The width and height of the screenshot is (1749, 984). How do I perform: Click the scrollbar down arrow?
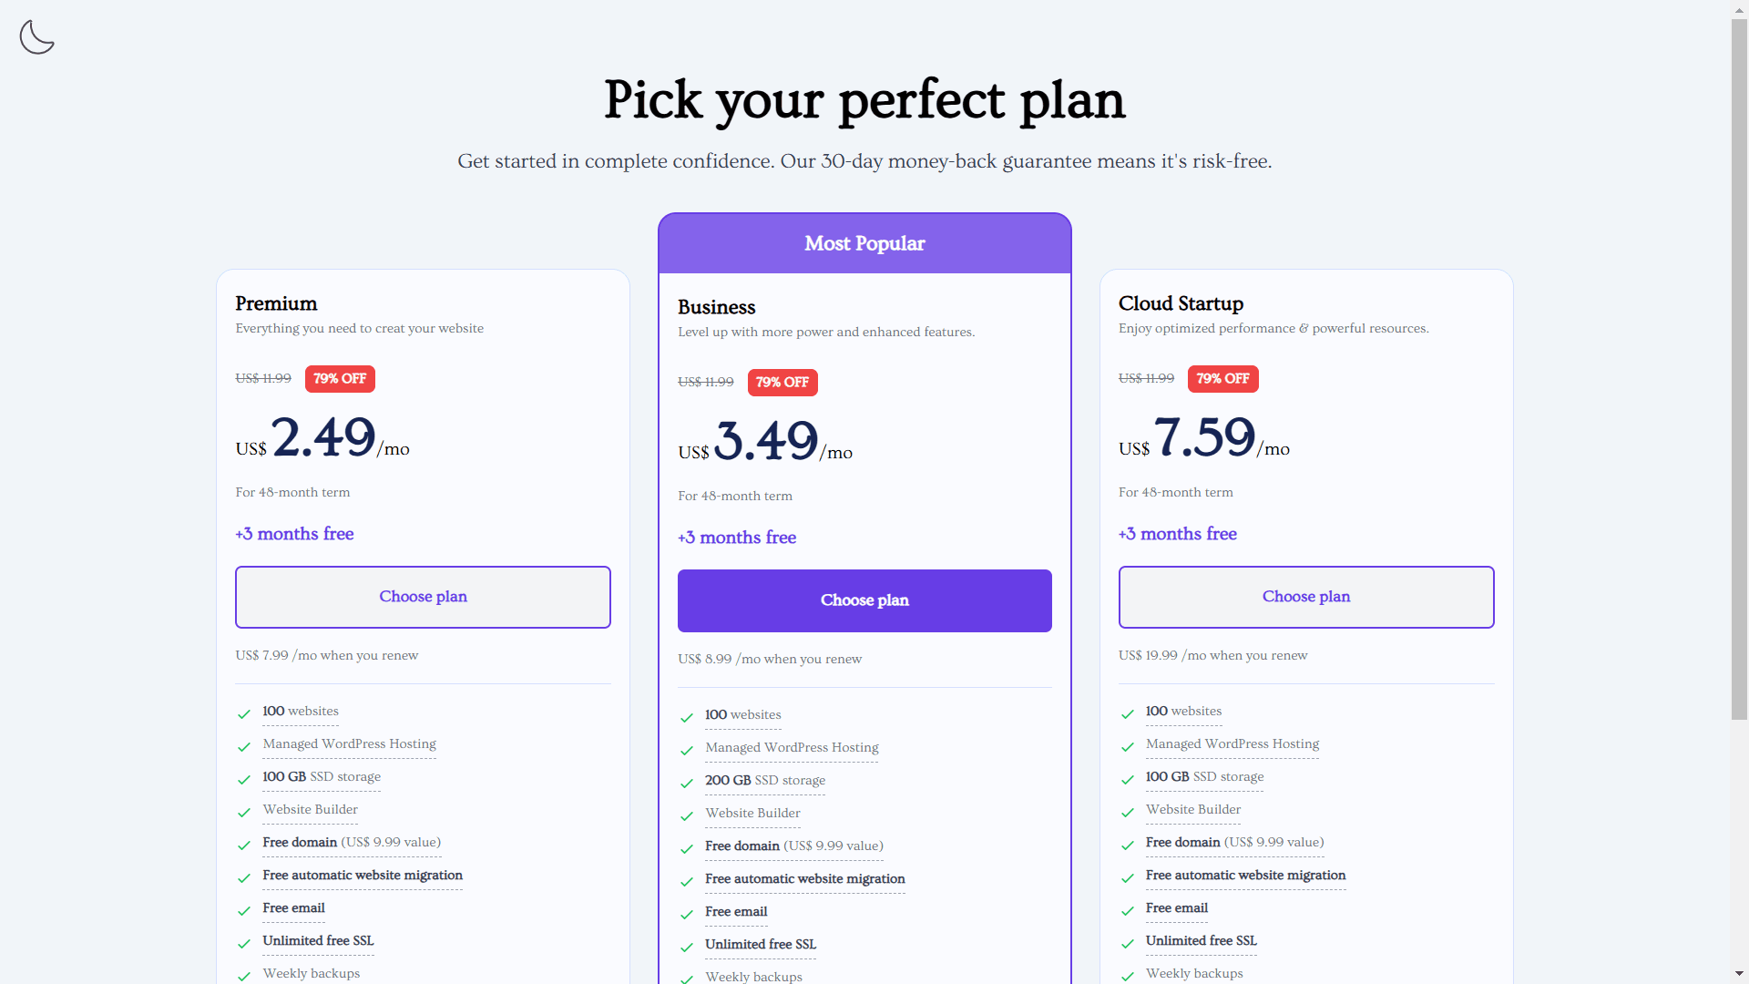click(x=1738, y=974)
